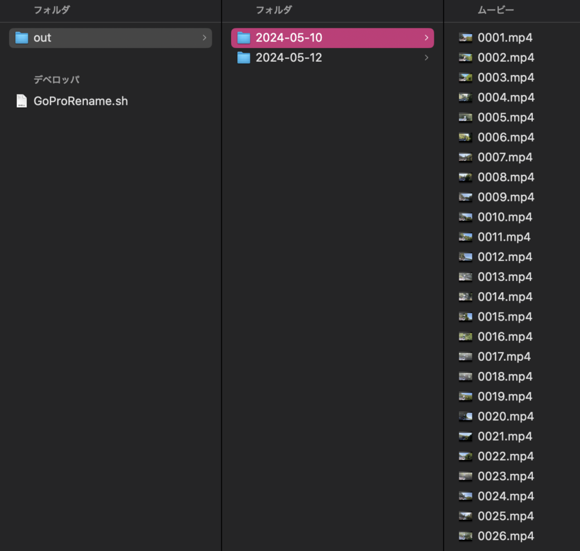The height and width of the screenshot is (551, 580).
Task: Select the file name 0001.mp4
Action: [505, 38]
